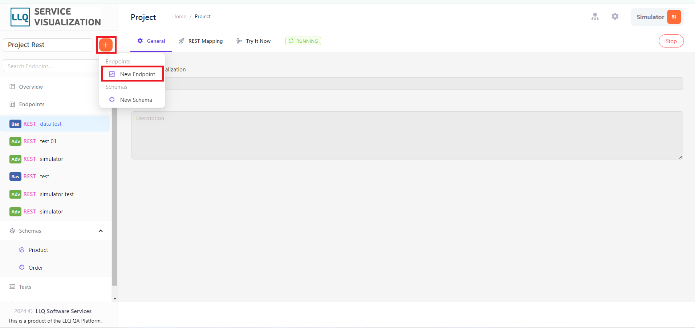Switch to the REST Mapping tab
698x328 pixels.
[200, 41]
